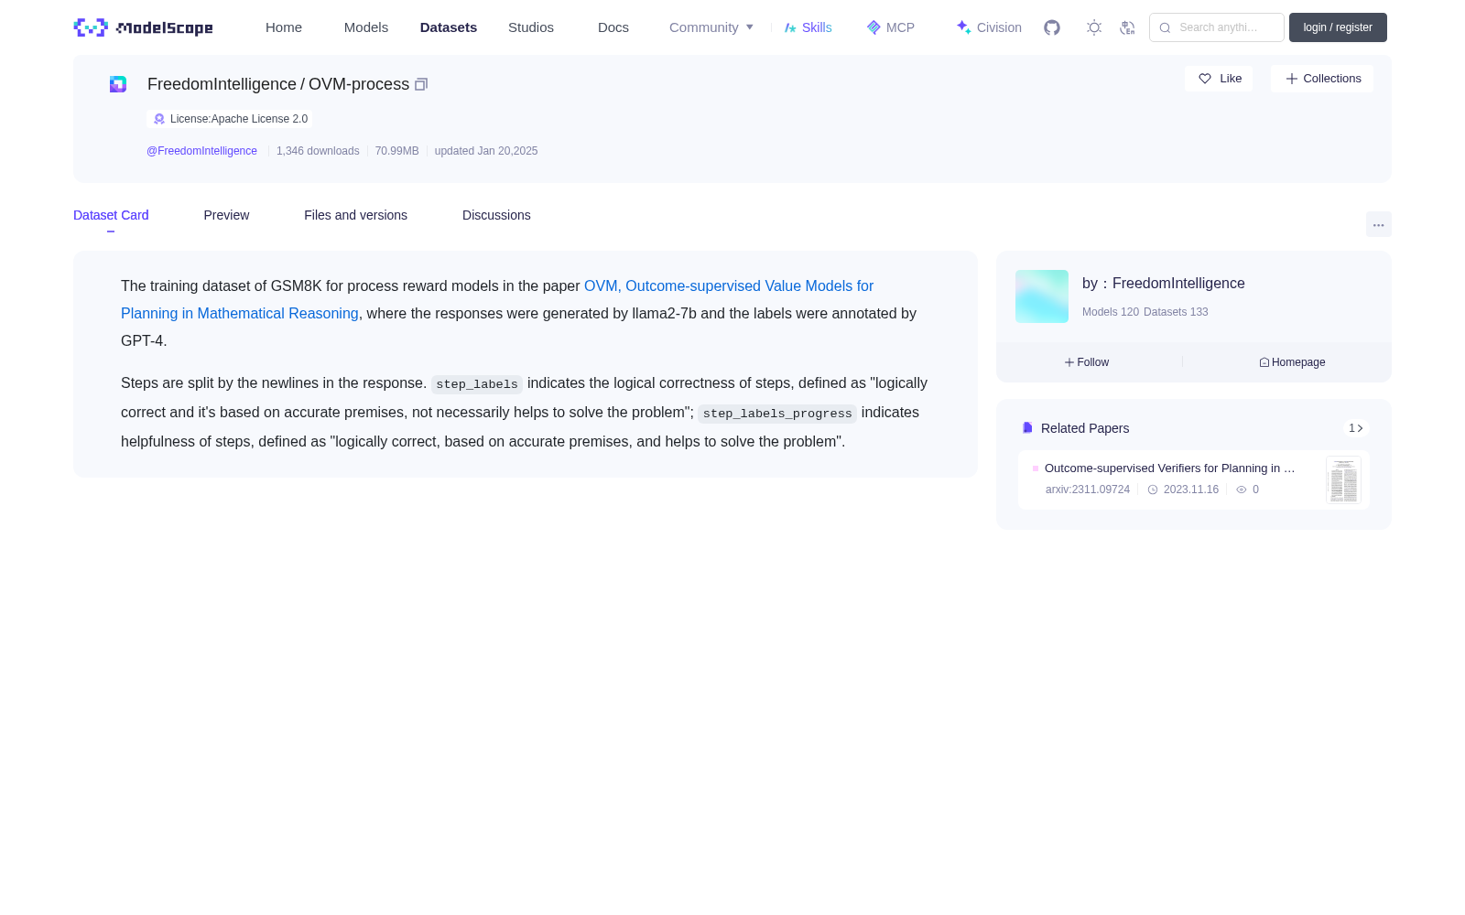Click the updated Jan 20,2025 text

click(486, 151)
